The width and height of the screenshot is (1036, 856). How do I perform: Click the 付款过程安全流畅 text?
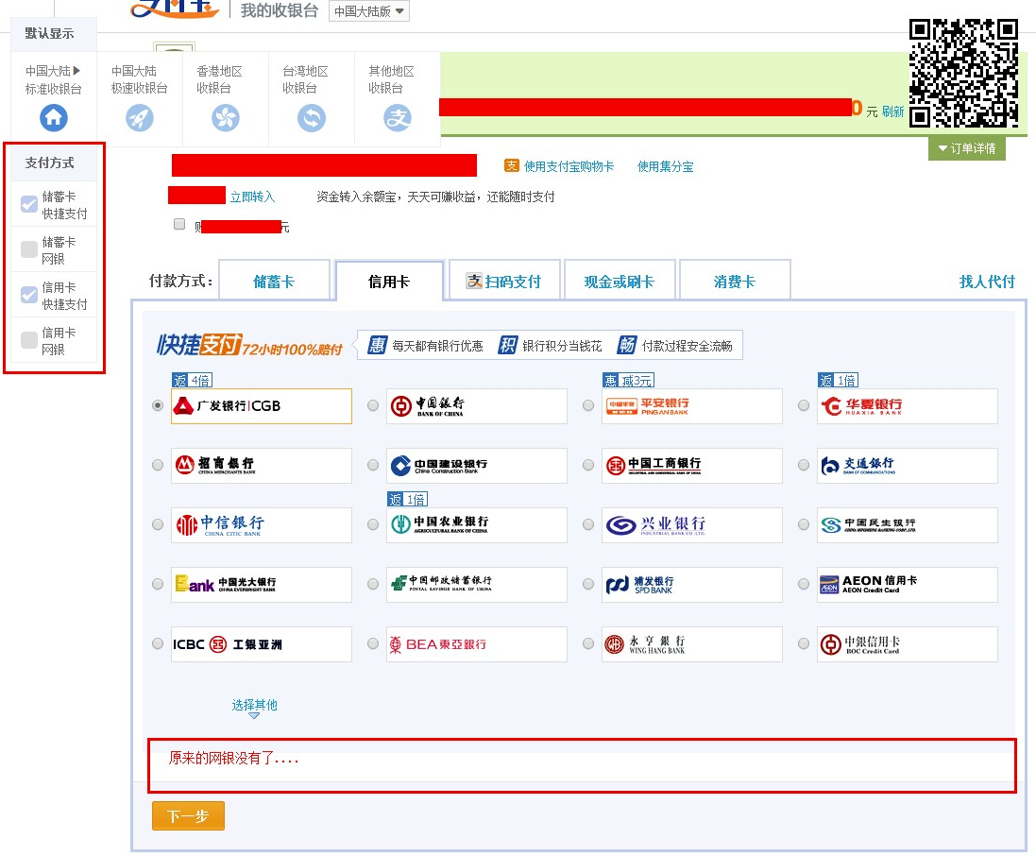[688, 346]
